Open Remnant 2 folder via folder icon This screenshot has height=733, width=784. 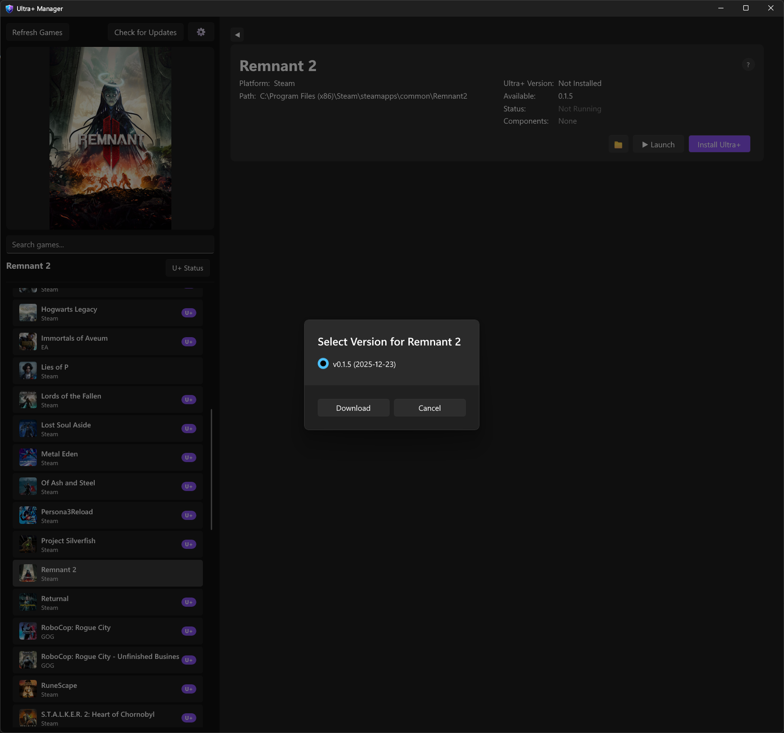point(618,144)
